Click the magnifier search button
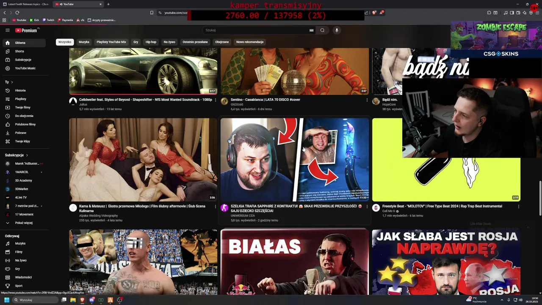 coord(322,30)
